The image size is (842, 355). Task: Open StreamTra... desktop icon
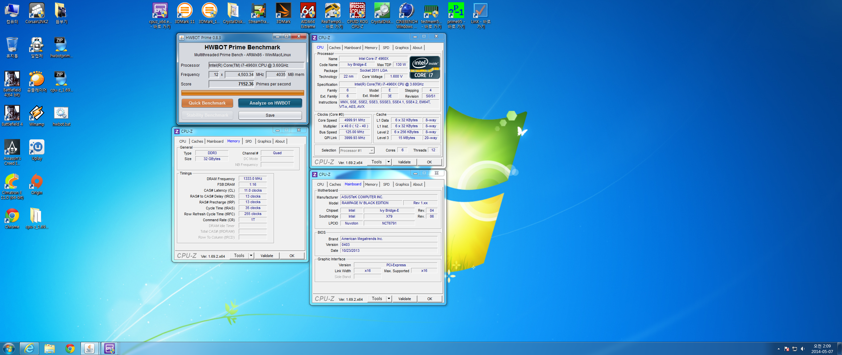point(259,13)
